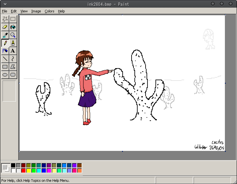Choose the magenta color swatch
The height and width of the screenshot is (184, 237).
click(x=49, y=171)
